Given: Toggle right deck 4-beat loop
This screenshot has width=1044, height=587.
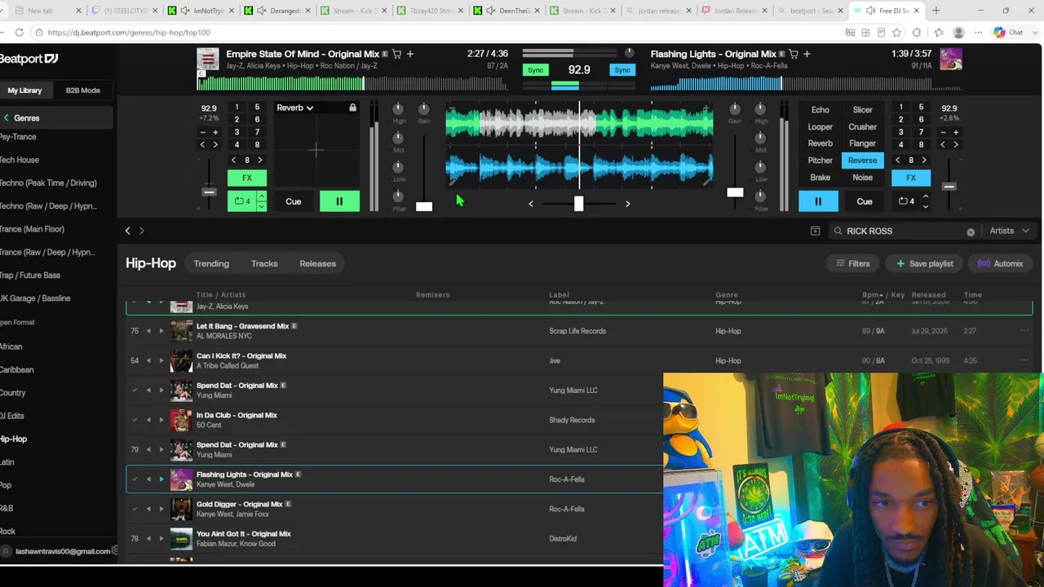Looking at the screenshot, I should pyautogui.click(x=906, y=201).
